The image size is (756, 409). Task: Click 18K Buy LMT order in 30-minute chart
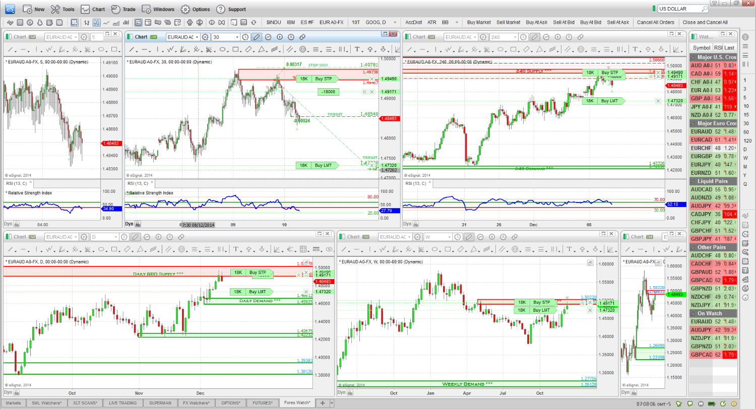tap(317, 165)
